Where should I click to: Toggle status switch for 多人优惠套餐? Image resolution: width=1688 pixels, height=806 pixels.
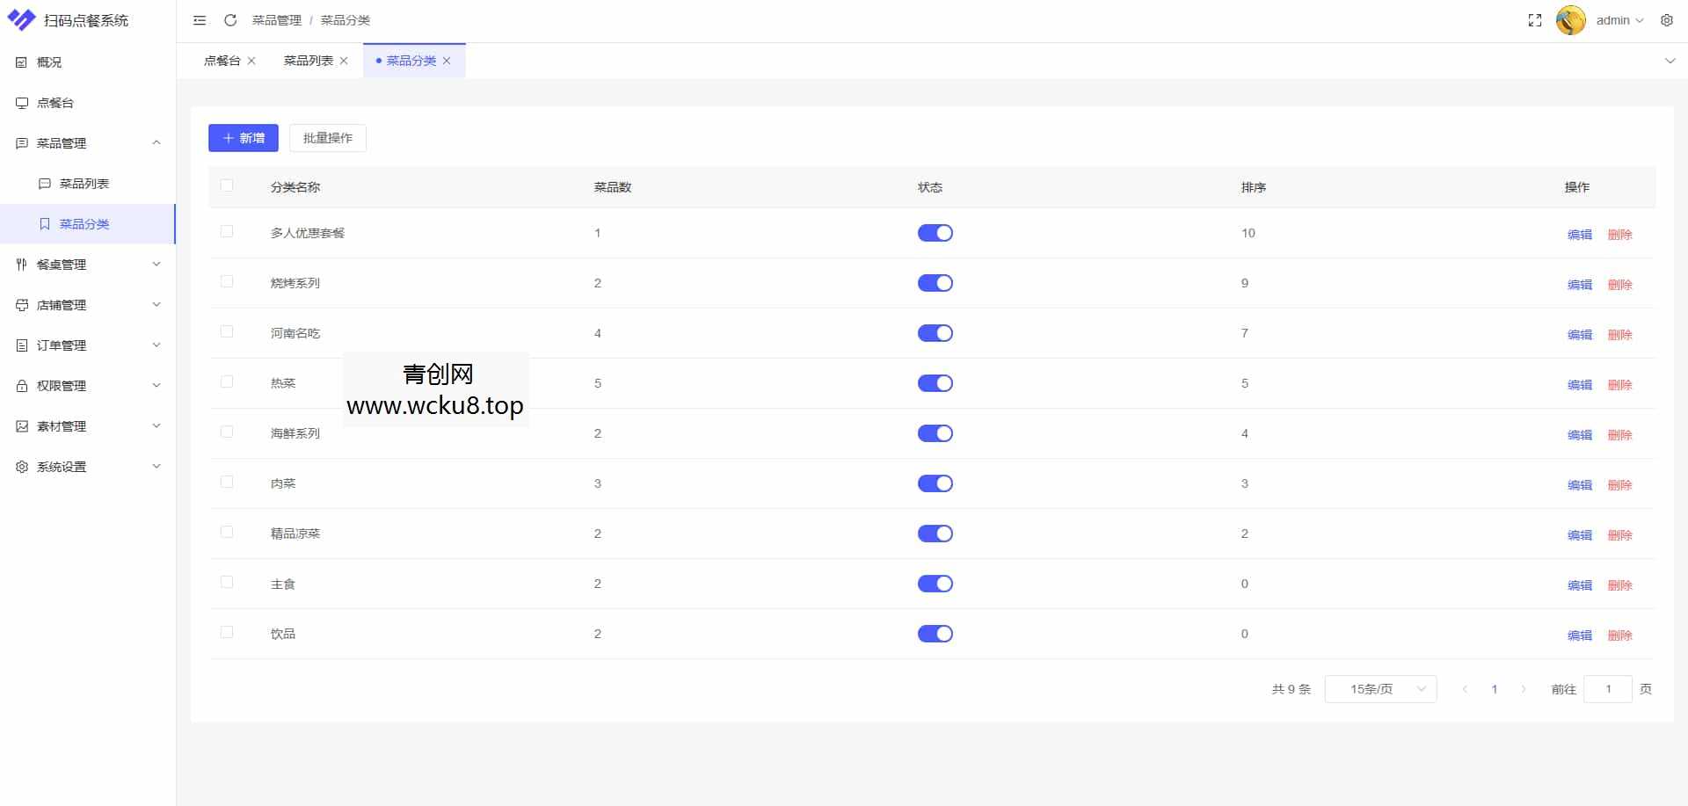tap(935, 233)
